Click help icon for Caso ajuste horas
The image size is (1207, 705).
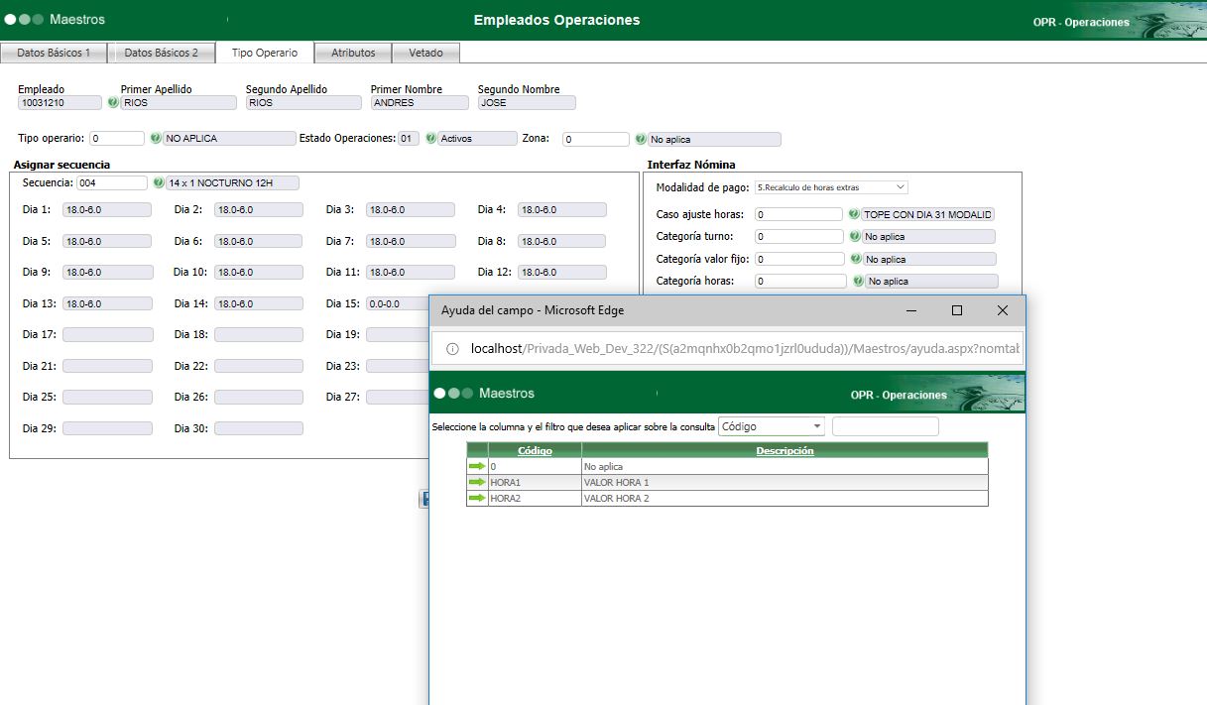tap(854, 214)
